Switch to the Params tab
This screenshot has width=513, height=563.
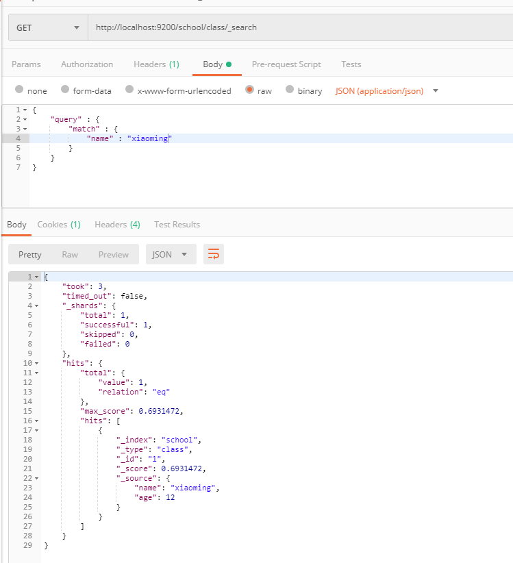click(26, 64)
